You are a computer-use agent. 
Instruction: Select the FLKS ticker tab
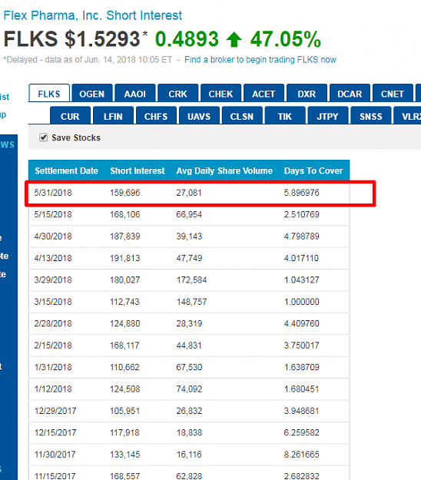point(49,93)
